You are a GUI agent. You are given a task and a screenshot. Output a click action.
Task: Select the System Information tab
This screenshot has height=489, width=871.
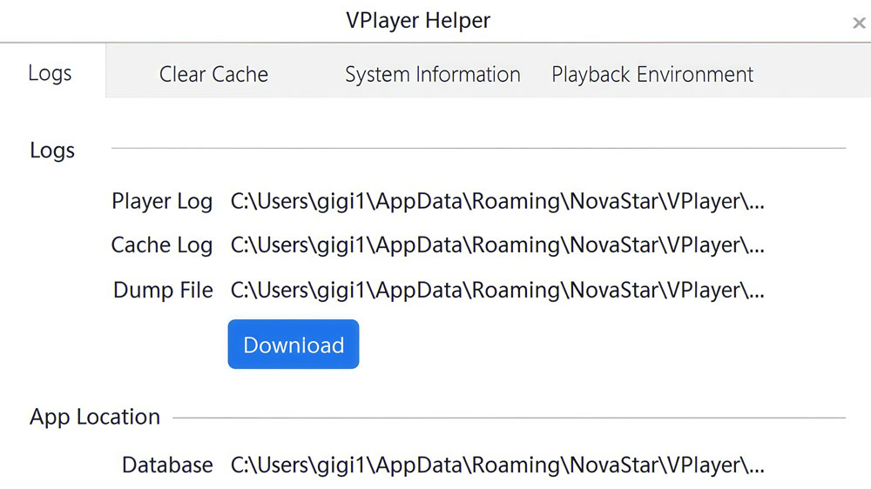pos(432,75)
